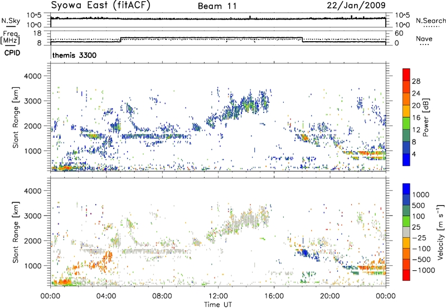Click the 'Freq. [MHz]' axis label

coord(10,38)
